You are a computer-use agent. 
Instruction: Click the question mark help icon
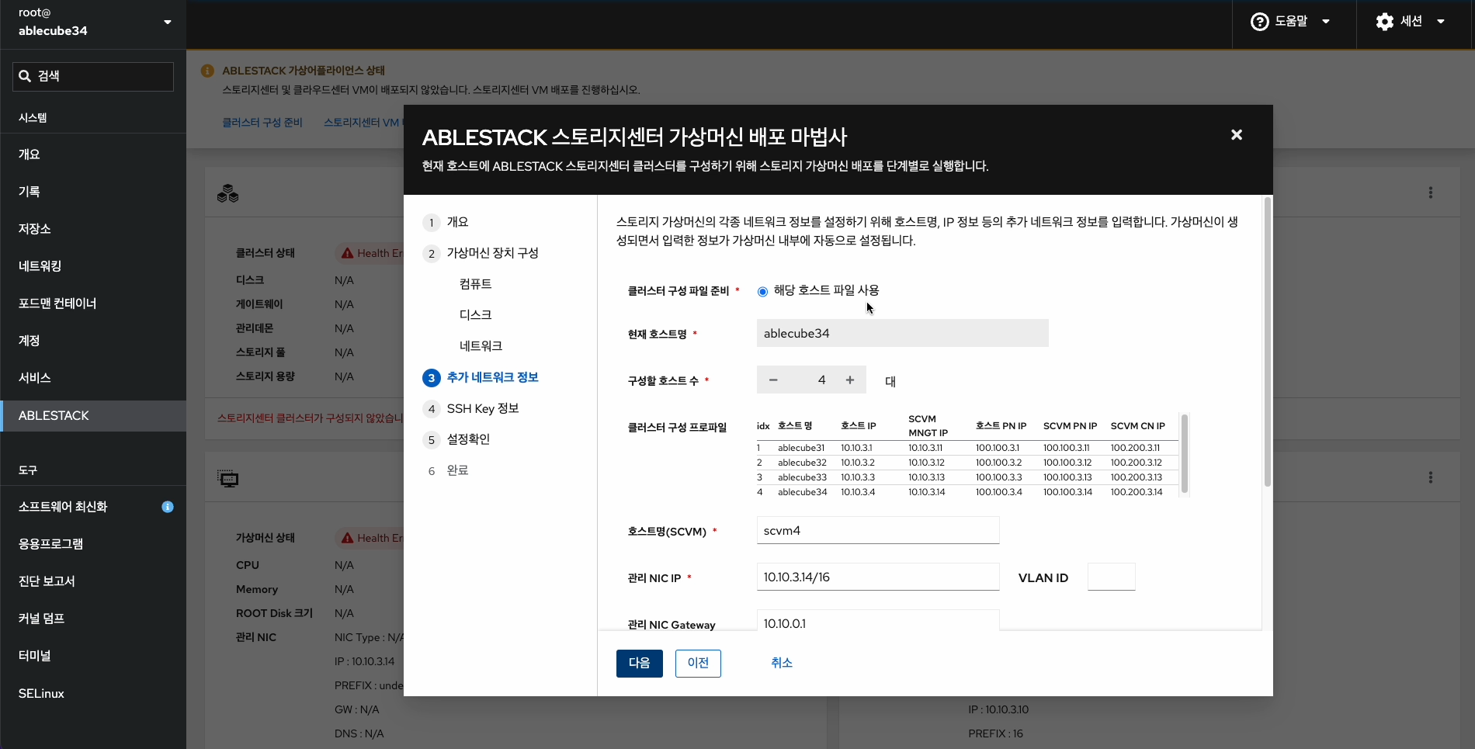[1258, 21]
